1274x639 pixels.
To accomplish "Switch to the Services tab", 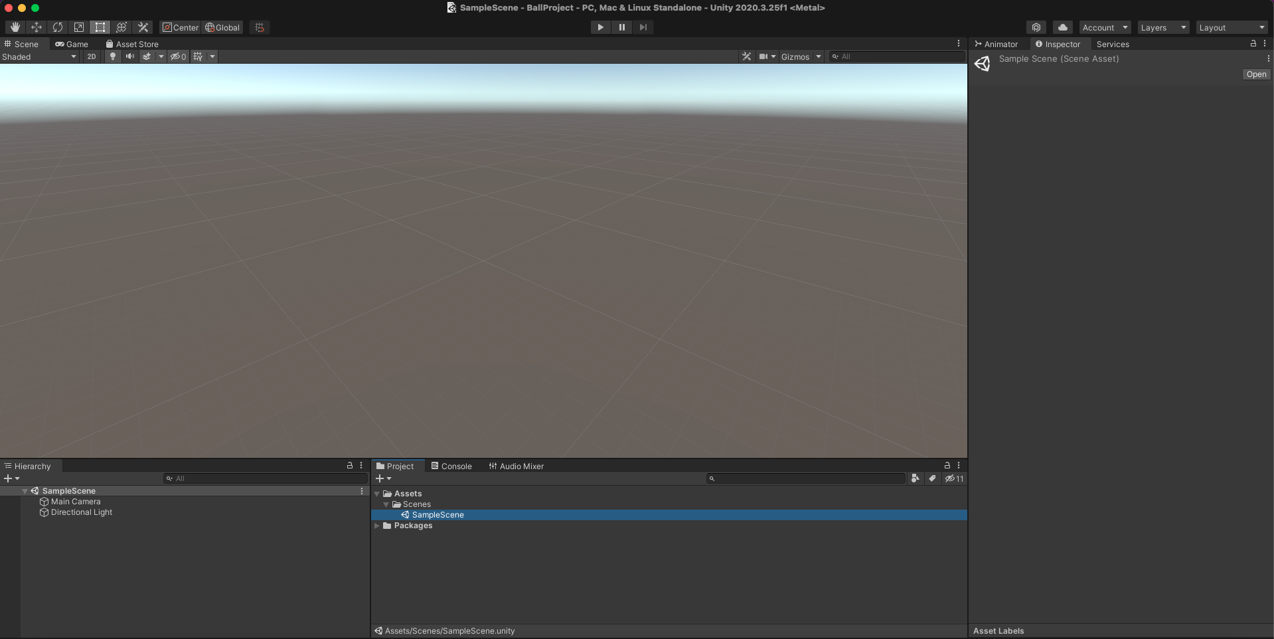I will pos(1113,44).
